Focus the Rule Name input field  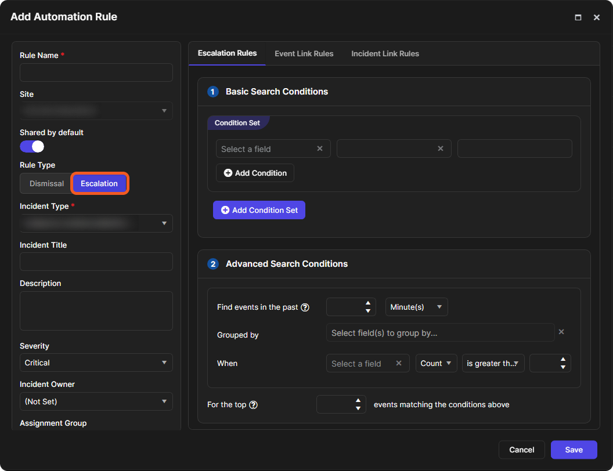pyautogui.click(x=96, y=73)
